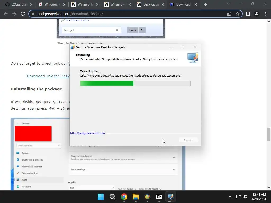
Task: Expand the More settings chevron
Action: pos(174,169)
